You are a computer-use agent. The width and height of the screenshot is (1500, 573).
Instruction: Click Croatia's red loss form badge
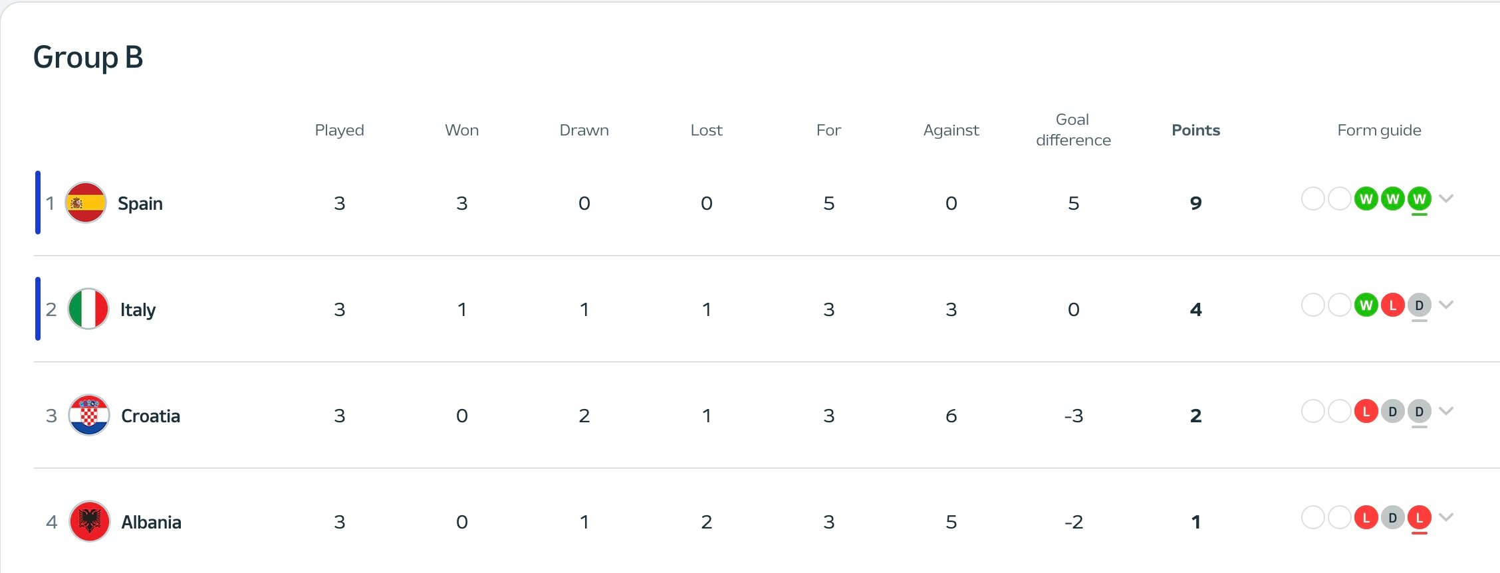point(1366,411)
